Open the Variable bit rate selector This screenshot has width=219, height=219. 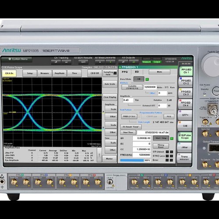point(132,87)
